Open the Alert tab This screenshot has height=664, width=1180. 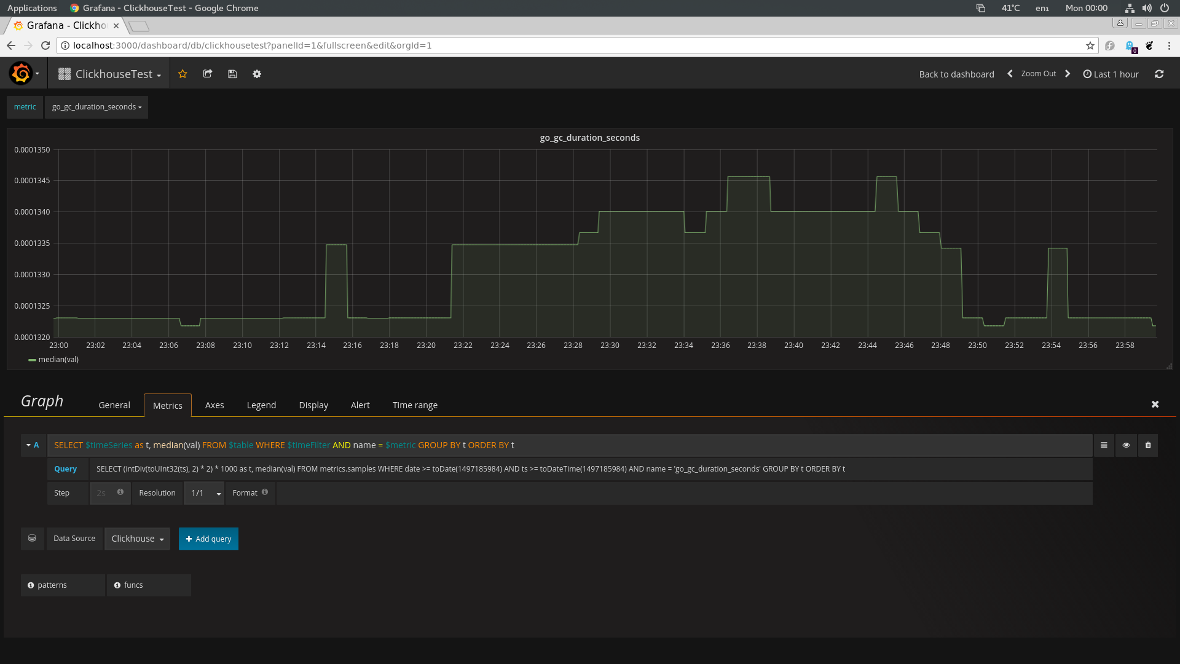click(360, 405)
